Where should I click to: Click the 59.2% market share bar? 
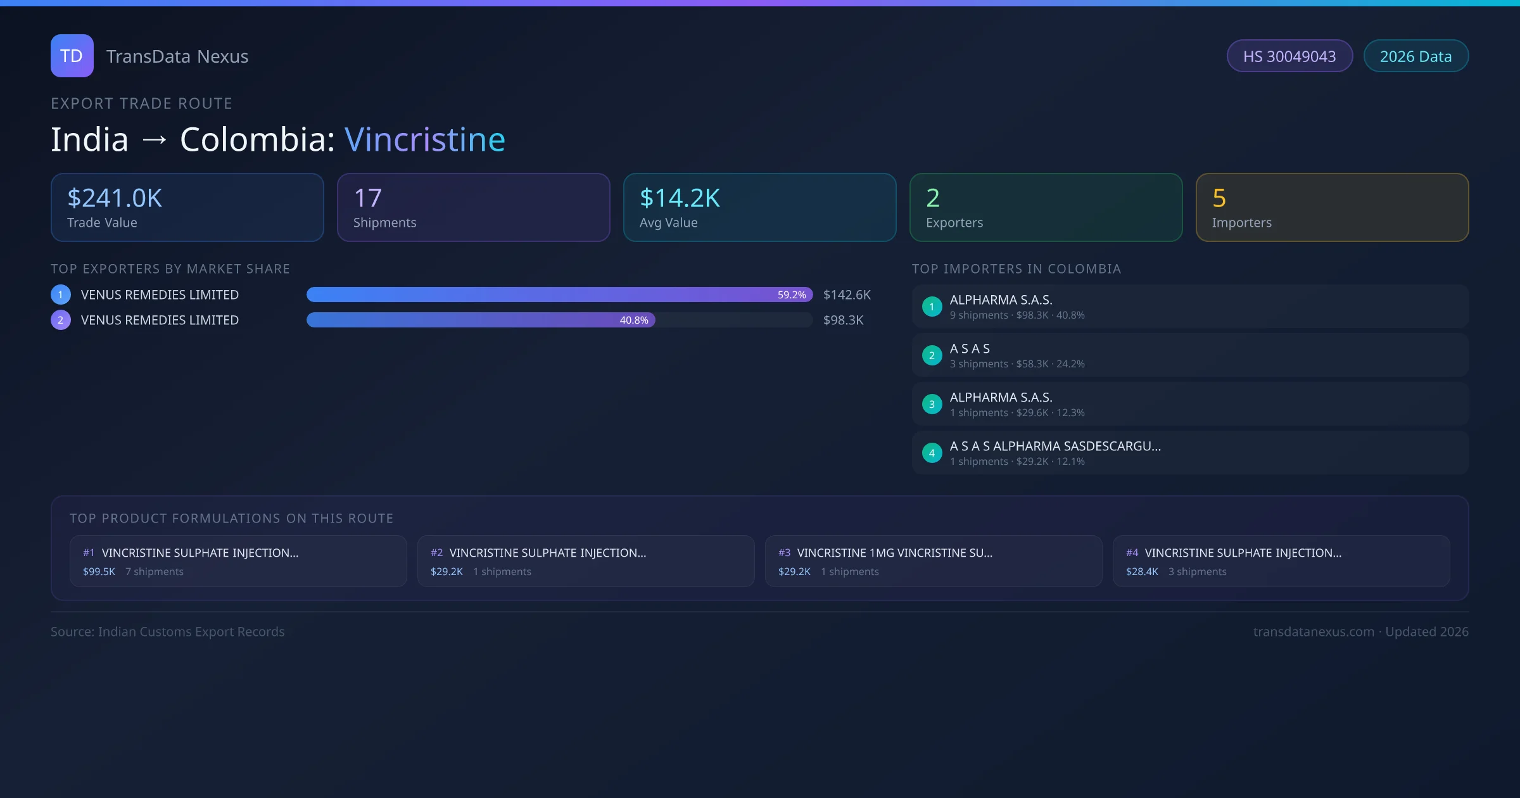point(559,294)
